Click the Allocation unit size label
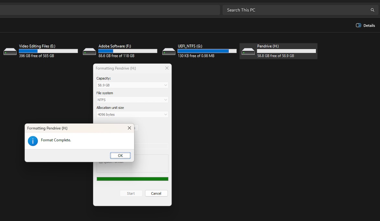The width and height of the screenshot is (380, 221). [110, 108]
